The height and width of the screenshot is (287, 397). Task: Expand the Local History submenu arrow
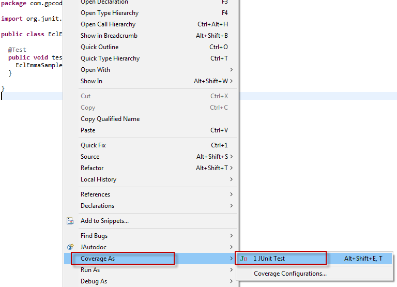coord(231,179)
